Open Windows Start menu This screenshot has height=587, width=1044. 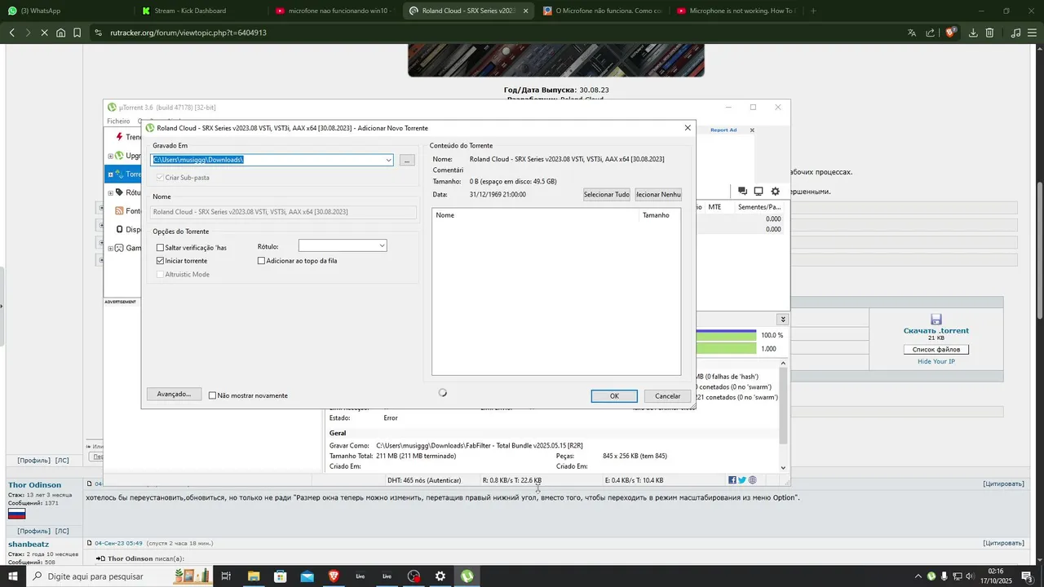pos(12,576)
